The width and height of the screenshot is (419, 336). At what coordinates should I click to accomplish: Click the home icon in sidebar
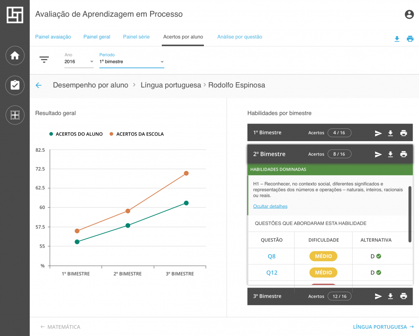15,56
